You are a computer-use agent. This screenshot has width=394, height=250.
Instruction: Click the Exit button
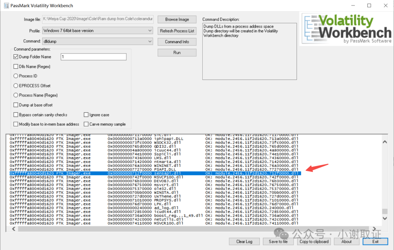[375, 242]
